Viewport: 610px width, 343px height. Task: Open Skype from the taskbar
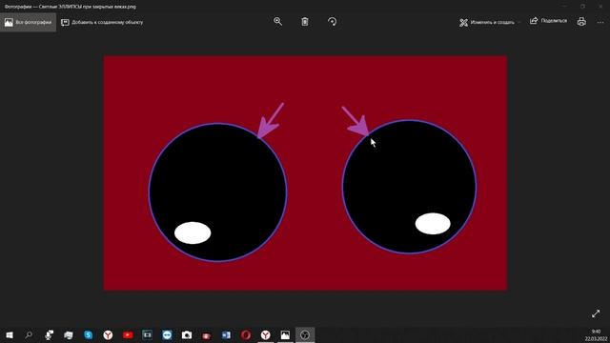89,334
